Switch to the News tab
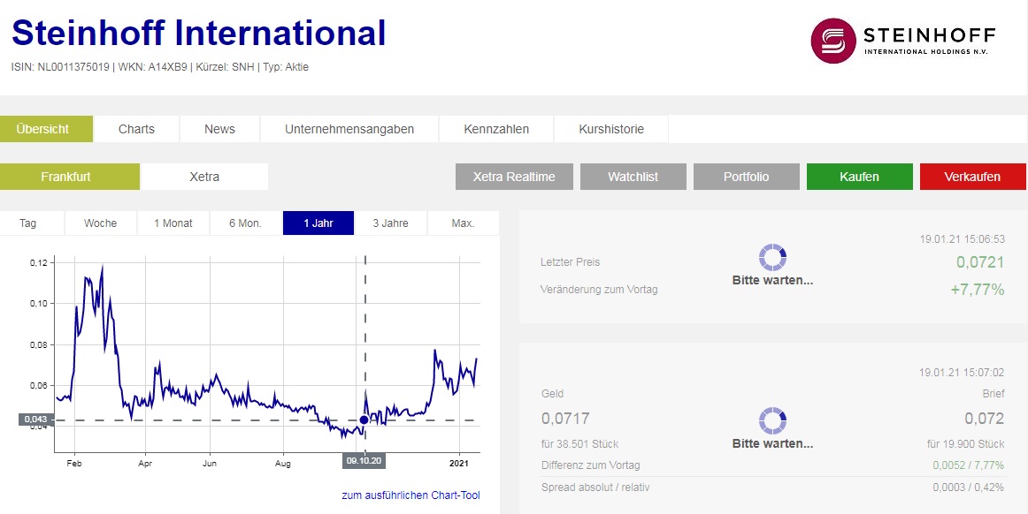This screenshot has width=1028, height=514. [219, 128]
